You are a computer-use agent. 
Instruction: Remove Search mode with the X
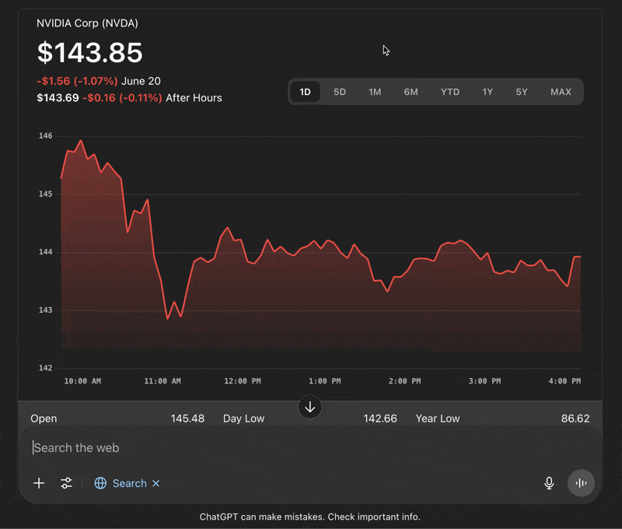tap(156, 483)
